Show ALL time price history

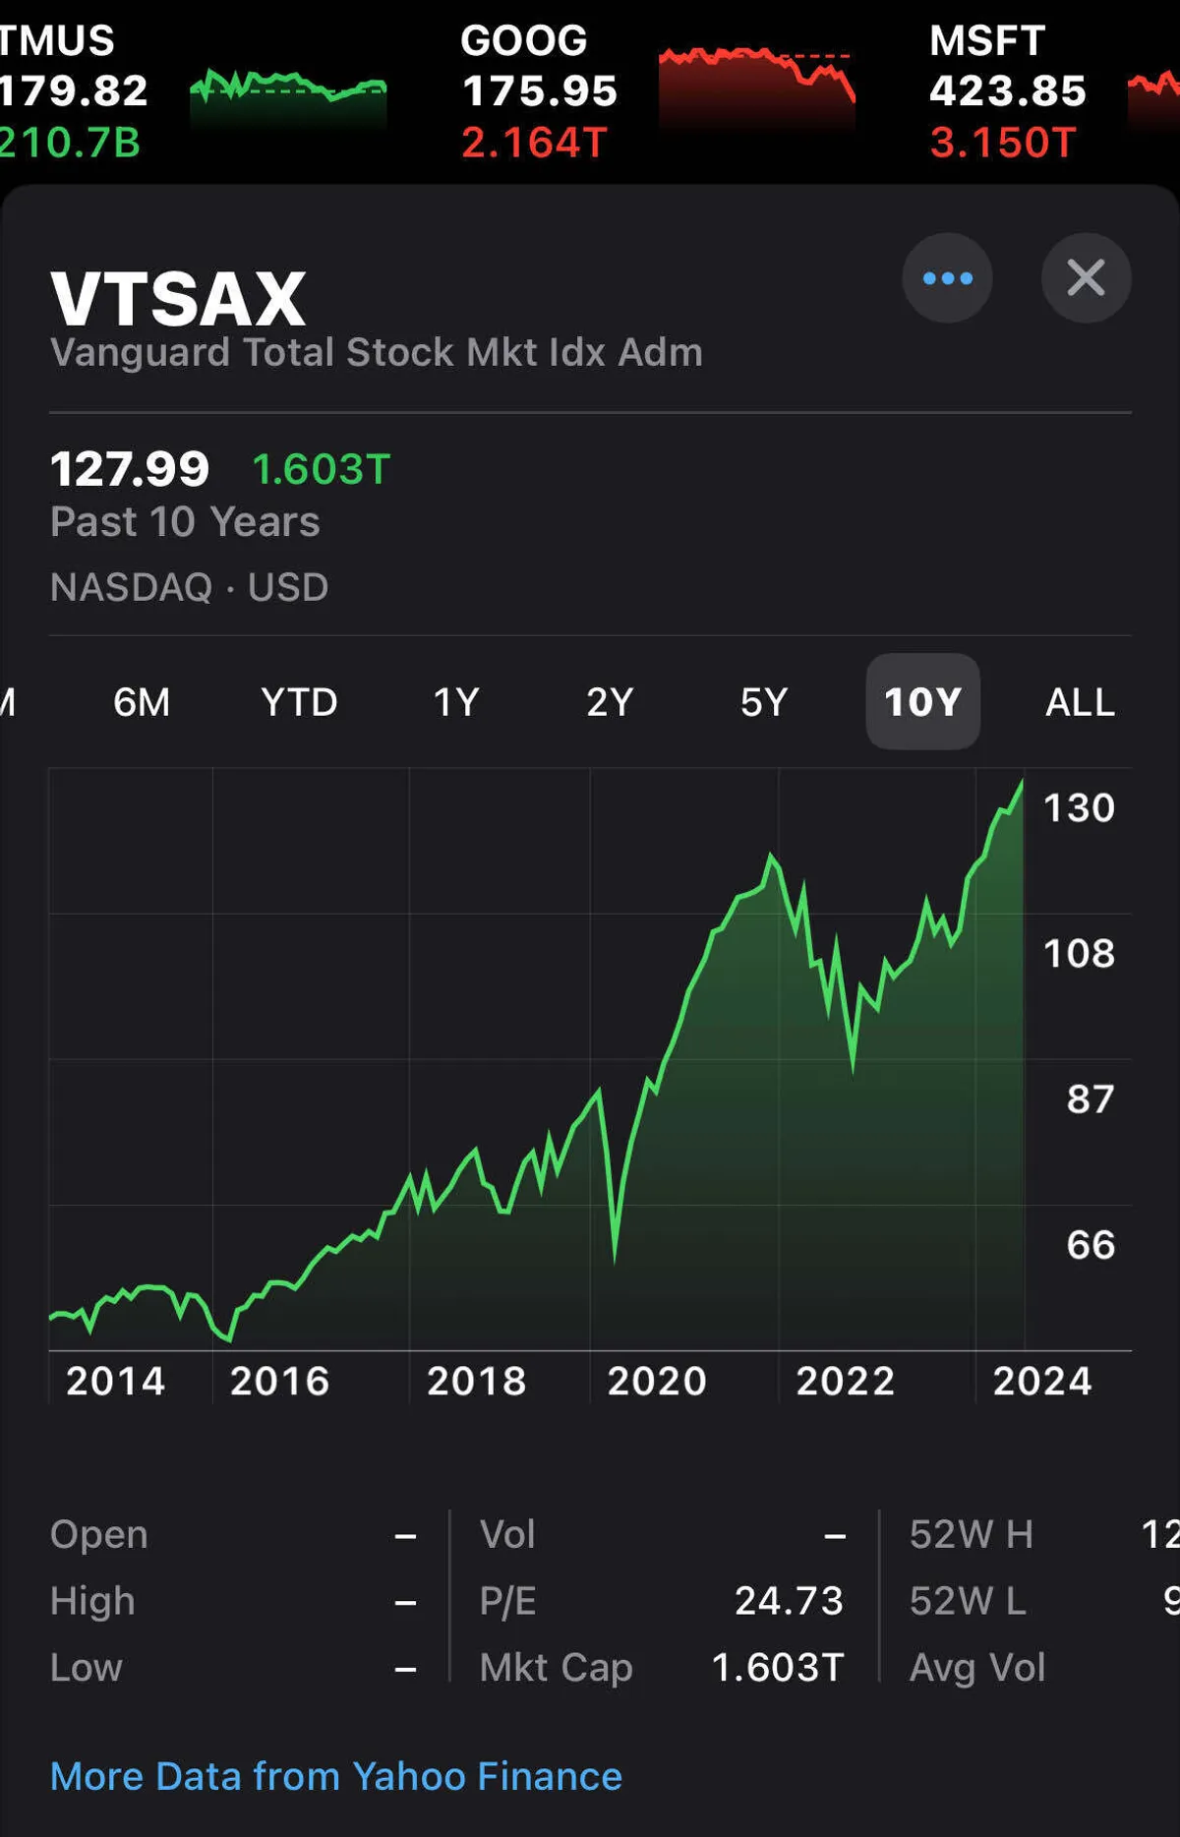tap(1080, 702)
